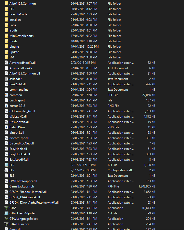Screen dimensions: 184x230
Task: Click the FW1FontWrapper.dll file name
Action: coord(23,181)
